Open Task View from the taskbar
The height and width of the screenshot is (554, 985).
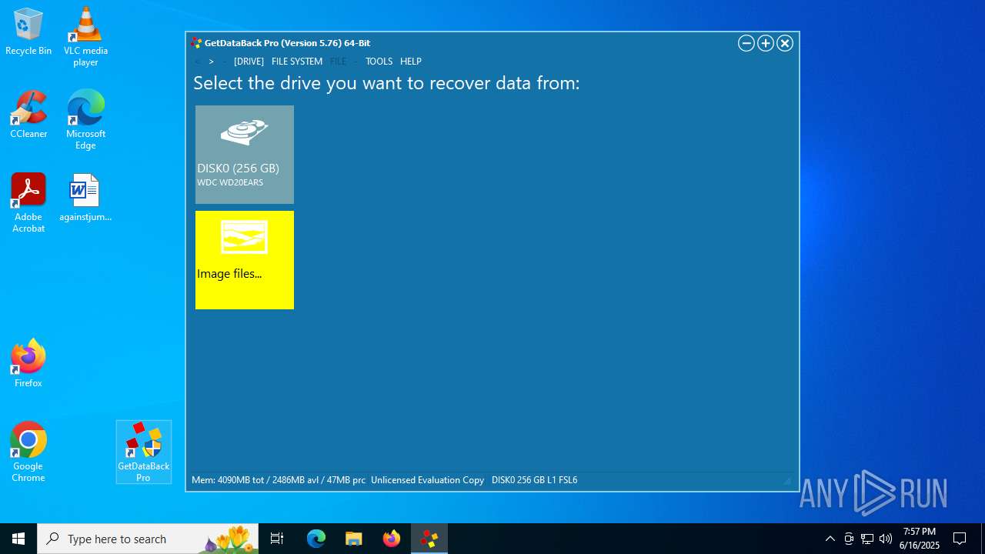pyautogui.click(x=277, y=539)
